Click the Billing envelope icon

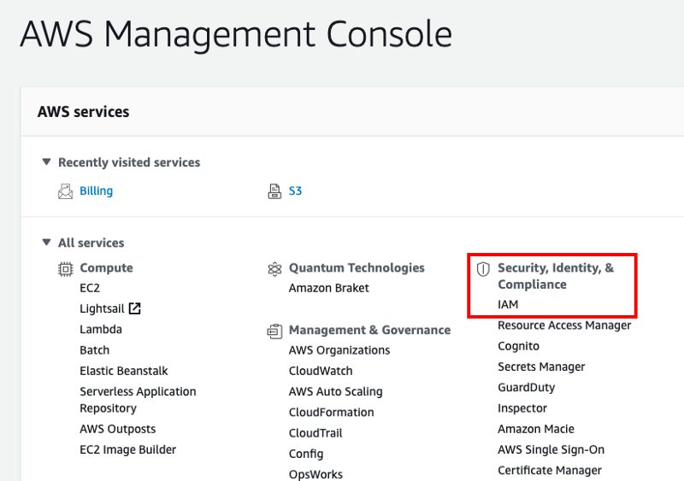66,191
